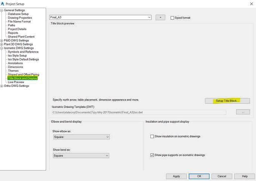Close the Project Setup dialog
Image resolution: width=256 pixels, height=181 pixels.
(251, 4)
